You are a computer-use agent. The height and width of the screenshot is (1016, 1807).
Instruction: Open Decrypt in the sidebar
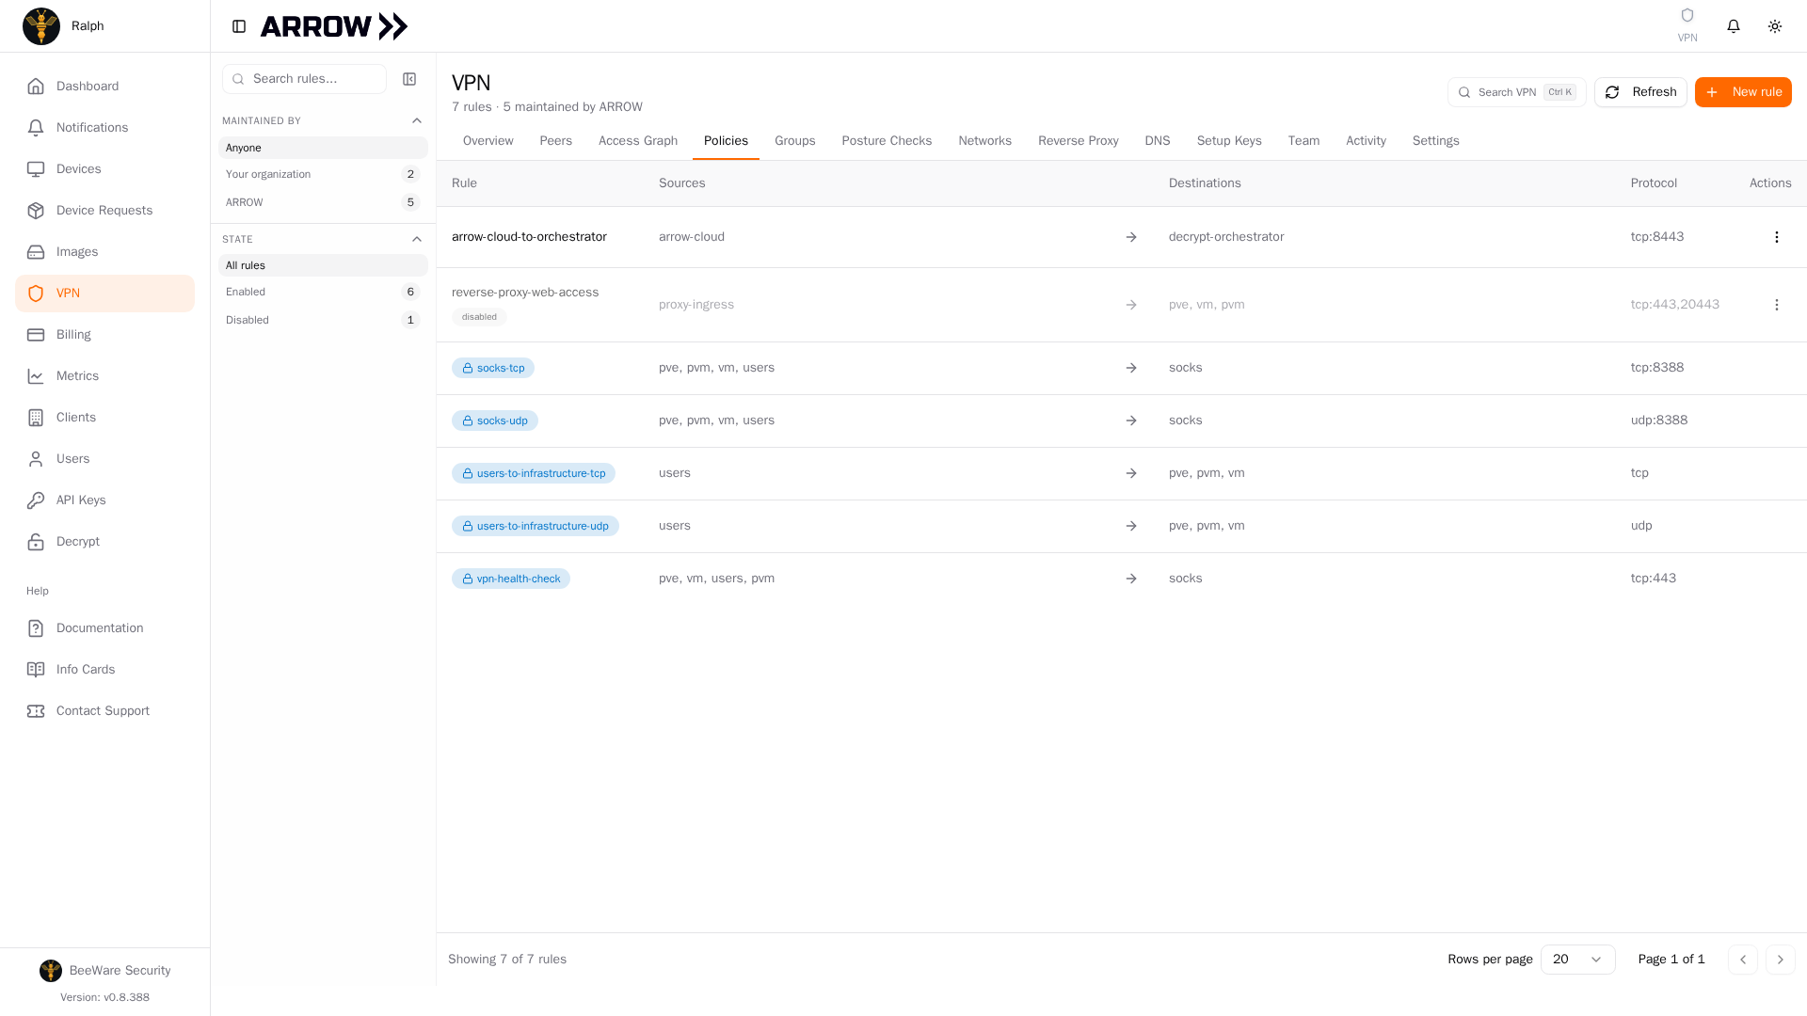pyautogui.click(x=104, y=542)
